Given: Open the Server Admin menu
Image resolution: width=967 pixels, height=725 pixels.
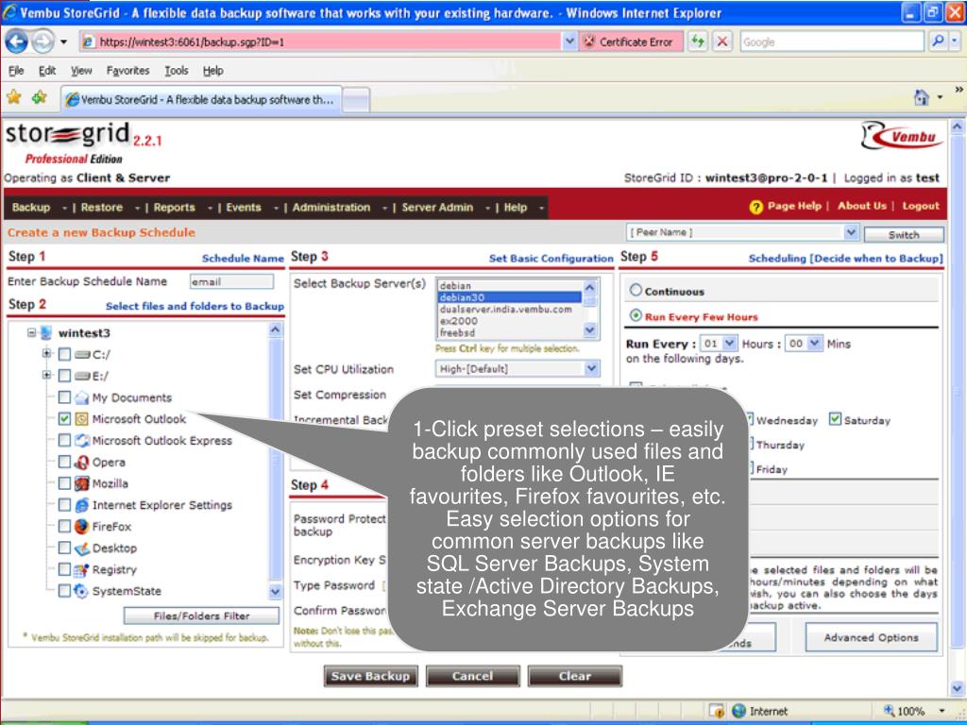Looking at the screenshot, I should pos(437,208).
